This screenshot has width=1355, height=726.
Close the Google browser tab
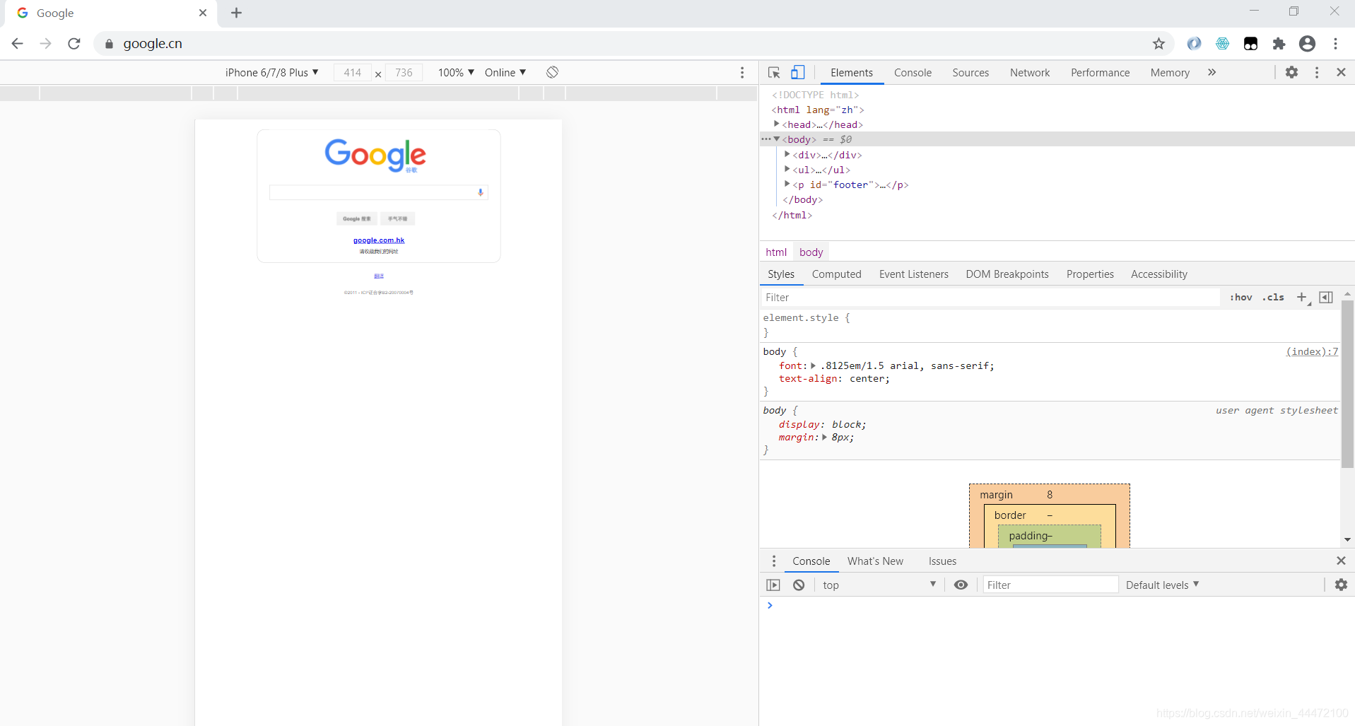[203, 13]
